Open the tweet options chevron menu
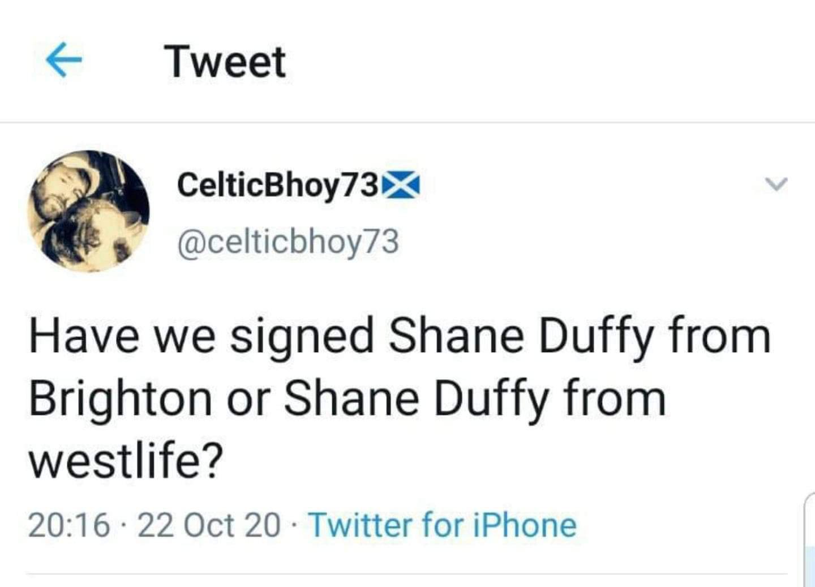The height and width of the screenshot is (587, 815). click(x=776, y=185)
